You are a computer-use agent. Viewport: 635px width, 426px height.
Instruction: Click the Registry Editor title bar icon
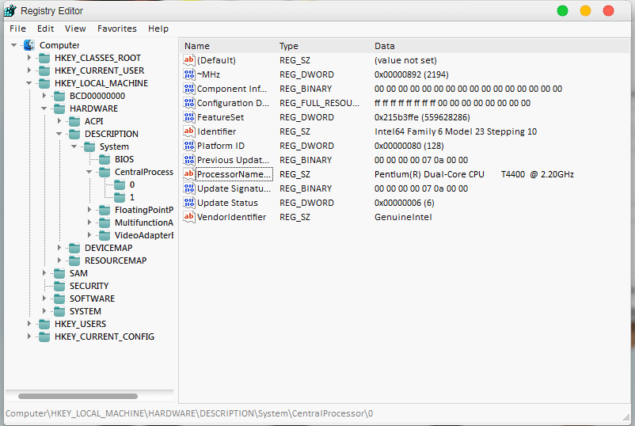point(10,11)
